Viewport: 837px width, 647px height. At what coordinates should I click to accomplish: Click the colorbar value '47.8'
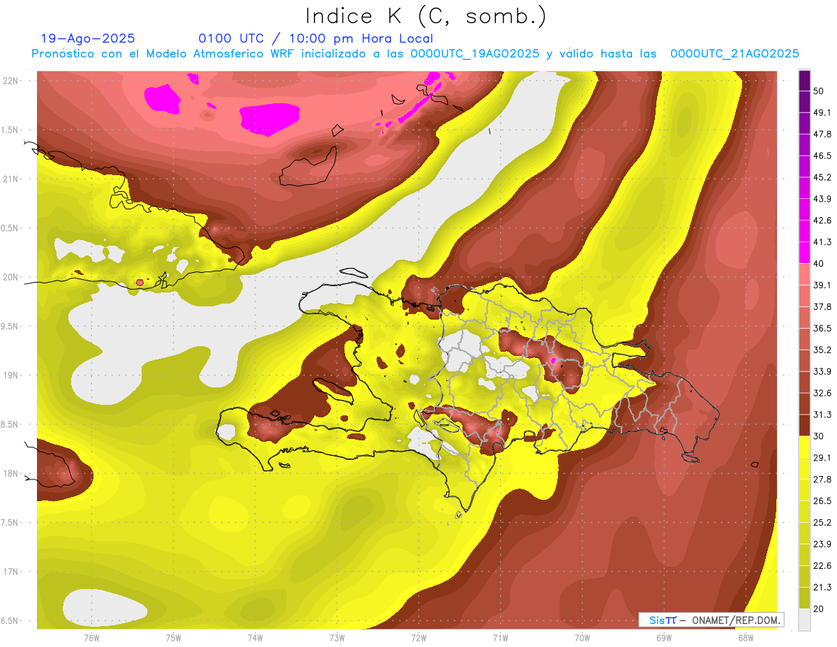[822, 134]
